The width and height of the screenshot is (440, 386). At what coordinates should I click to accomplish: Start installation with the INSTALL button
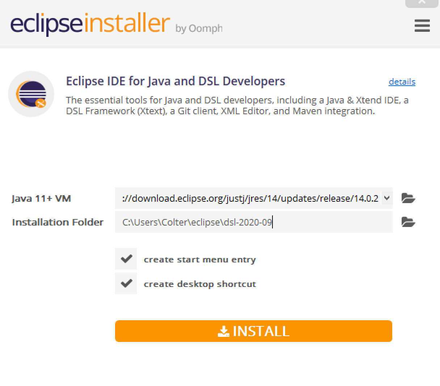[253, 331]
